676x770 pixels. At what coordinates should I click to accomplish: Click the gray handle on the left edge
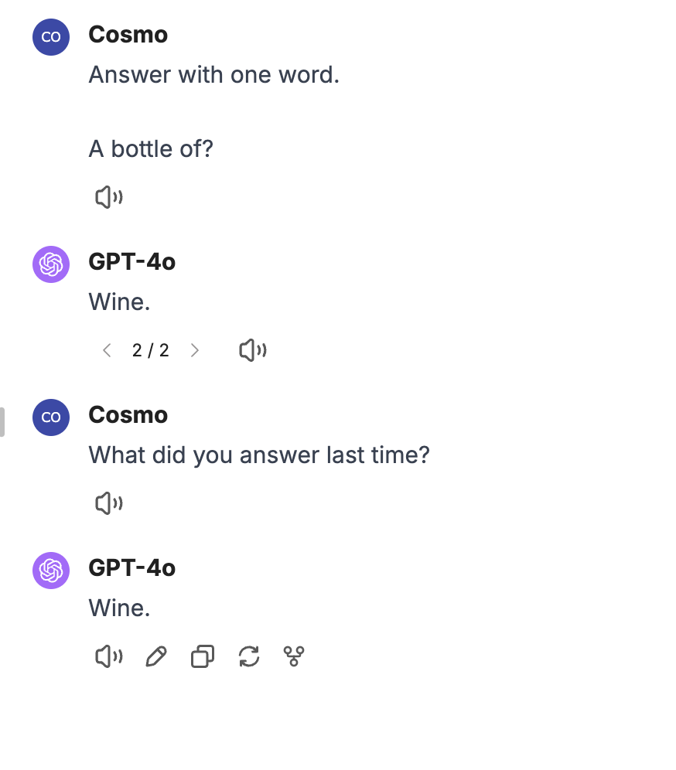click(2, 422)
